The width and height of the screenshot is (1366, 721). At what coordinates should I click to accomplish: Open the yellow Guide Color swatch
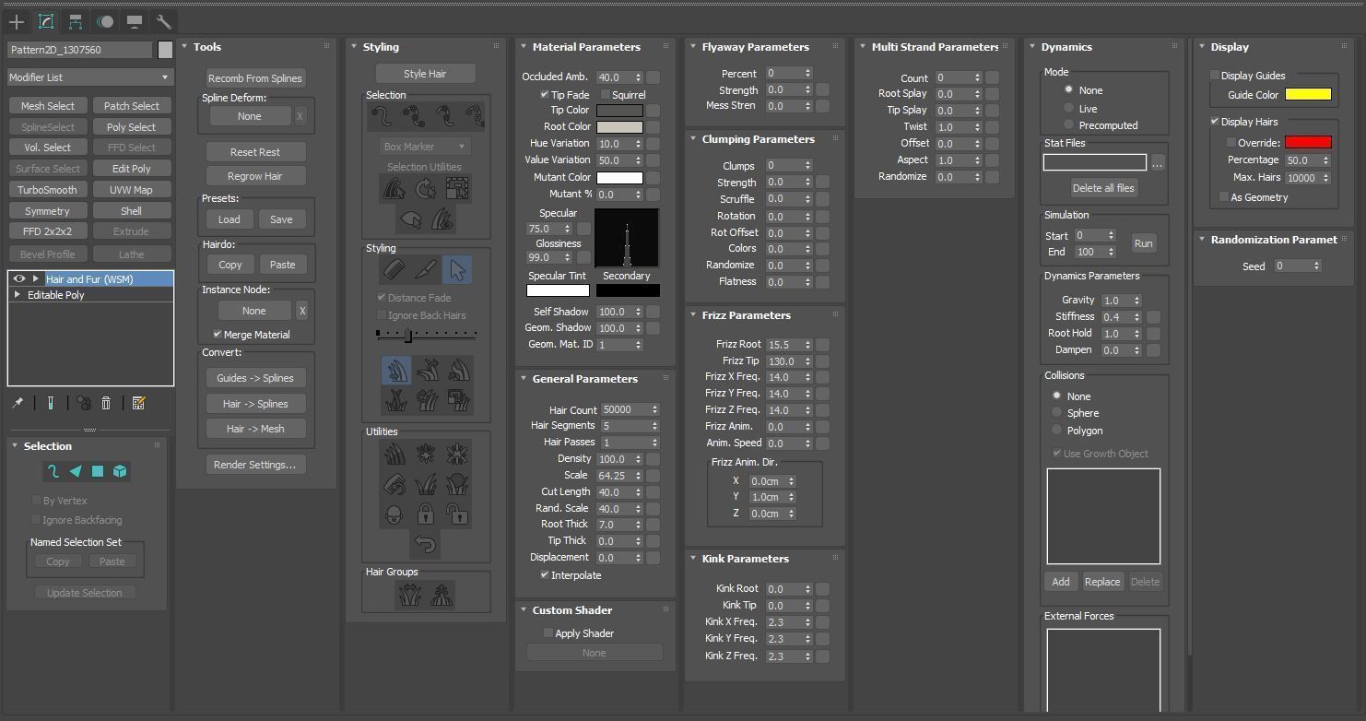[1308, 94]
